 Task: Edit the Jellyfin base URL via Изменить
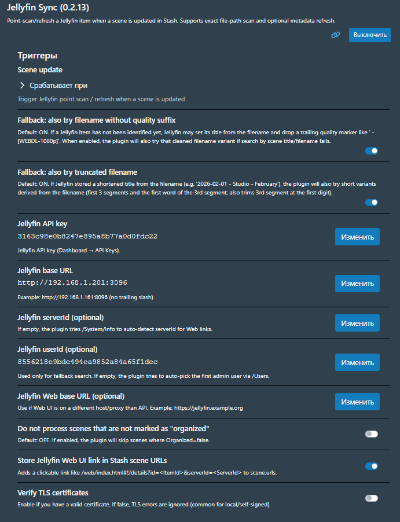[x=357, y=284]
